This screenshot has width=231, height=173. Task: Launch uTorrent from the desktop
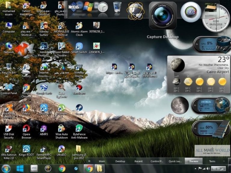(x=61, y=108)
